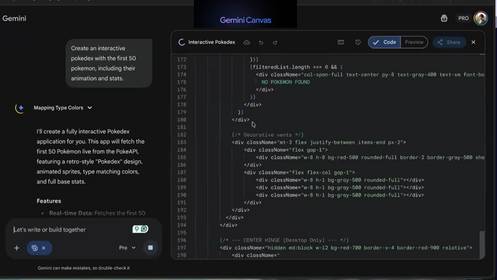Screen dimensions: 497x280
Task: Click the Grammarly extension icon
Action: 144,229
